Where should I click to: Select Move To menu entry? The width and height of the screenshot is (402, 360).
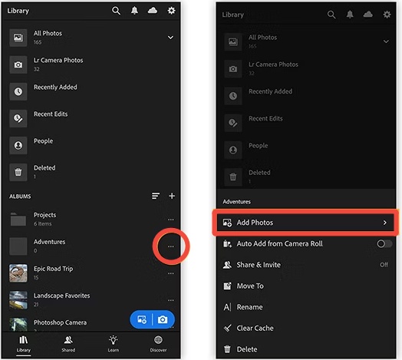coord(305,286)
